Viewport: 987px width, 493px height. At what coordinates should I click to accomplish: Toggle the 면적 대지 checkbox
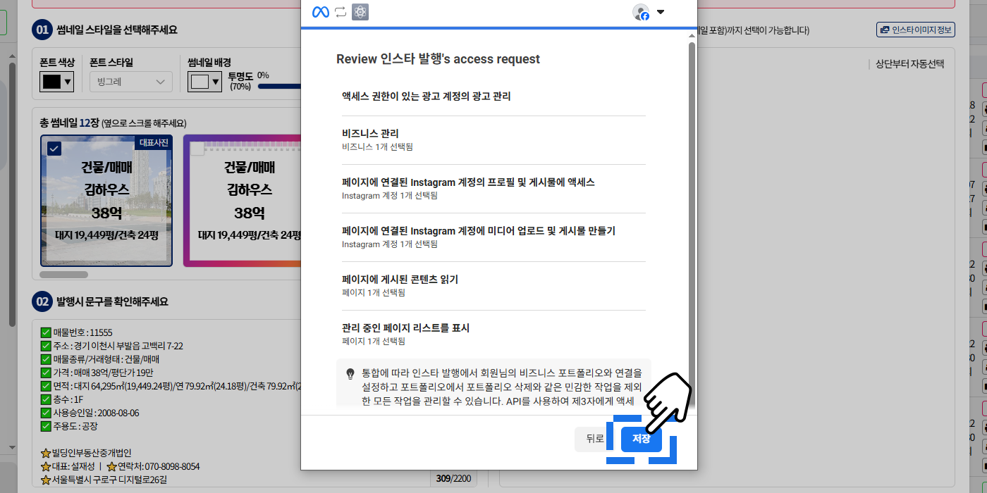[46, 386]
